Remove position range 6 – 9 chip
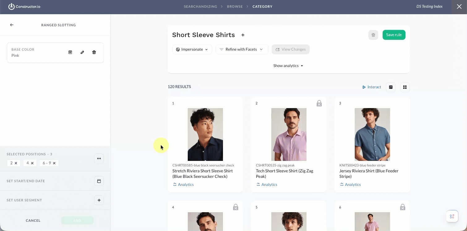The height and width of the screenshot is (231, 467). coord(54,163)
